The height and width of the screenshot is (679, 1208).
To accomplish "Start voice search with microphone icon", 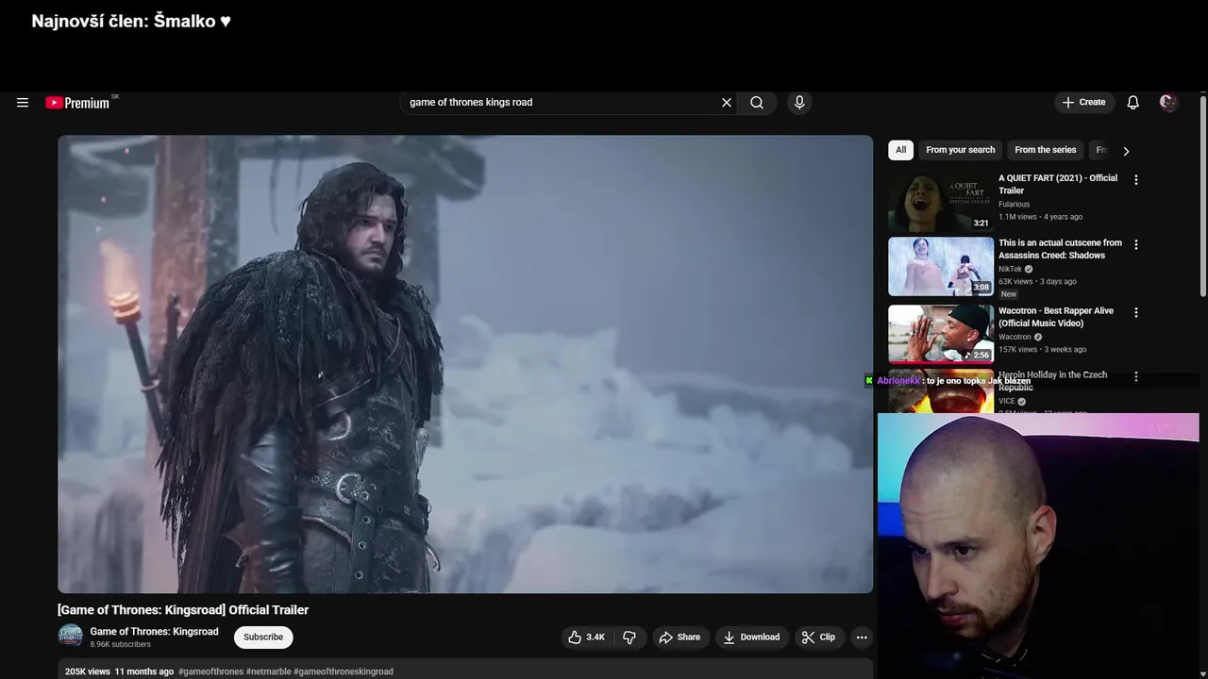I will (799, 103).
